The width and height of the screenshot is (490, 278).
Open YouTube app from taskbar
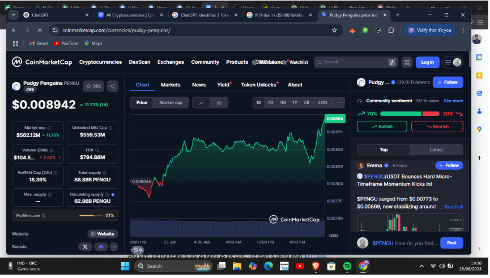[300, 266]
